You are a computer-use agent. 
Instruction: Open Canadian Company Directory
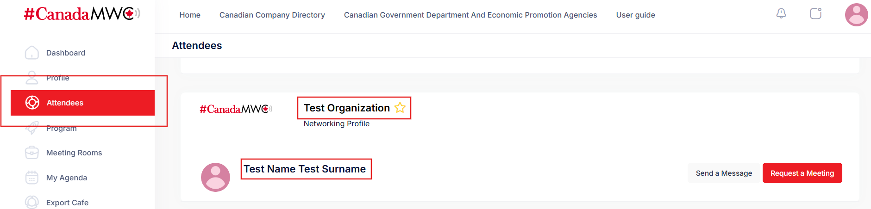tap(272, 15)
